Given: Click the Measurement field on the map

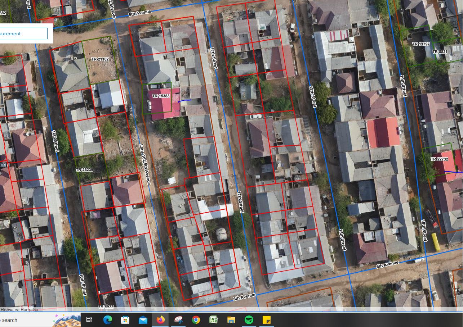Looking at the screenshot, I should click(x=23, y=33).
